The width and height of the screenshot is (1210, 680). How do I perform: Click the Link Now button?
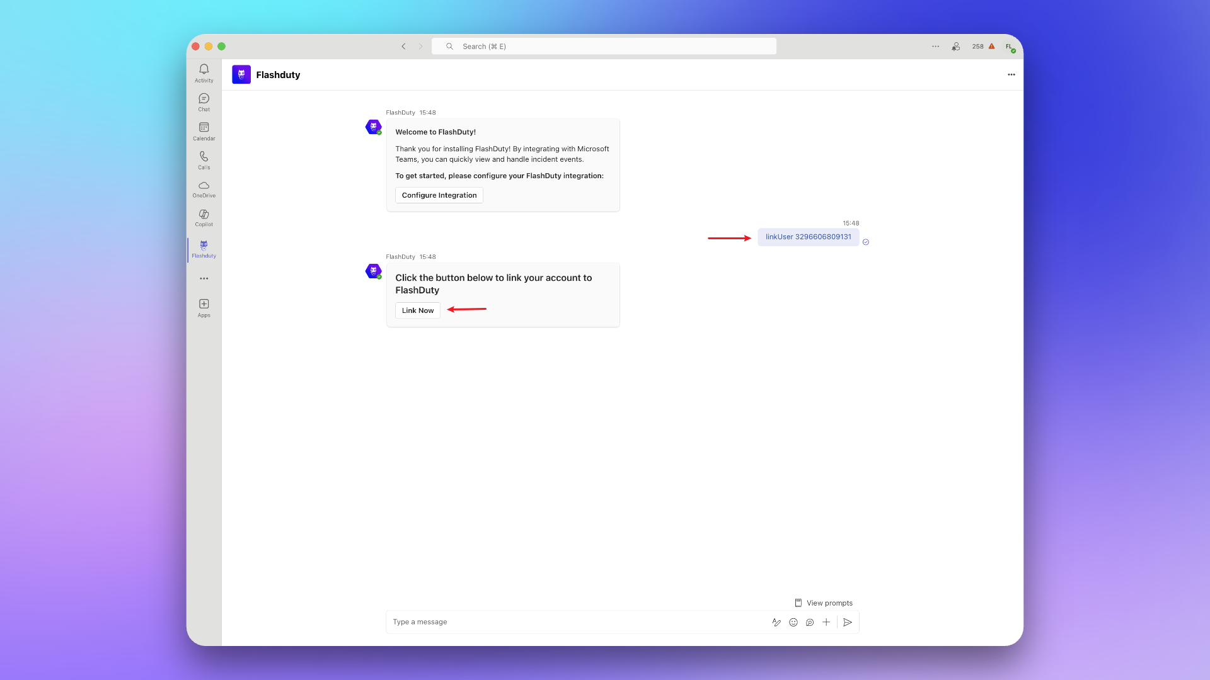coord(417,310)
